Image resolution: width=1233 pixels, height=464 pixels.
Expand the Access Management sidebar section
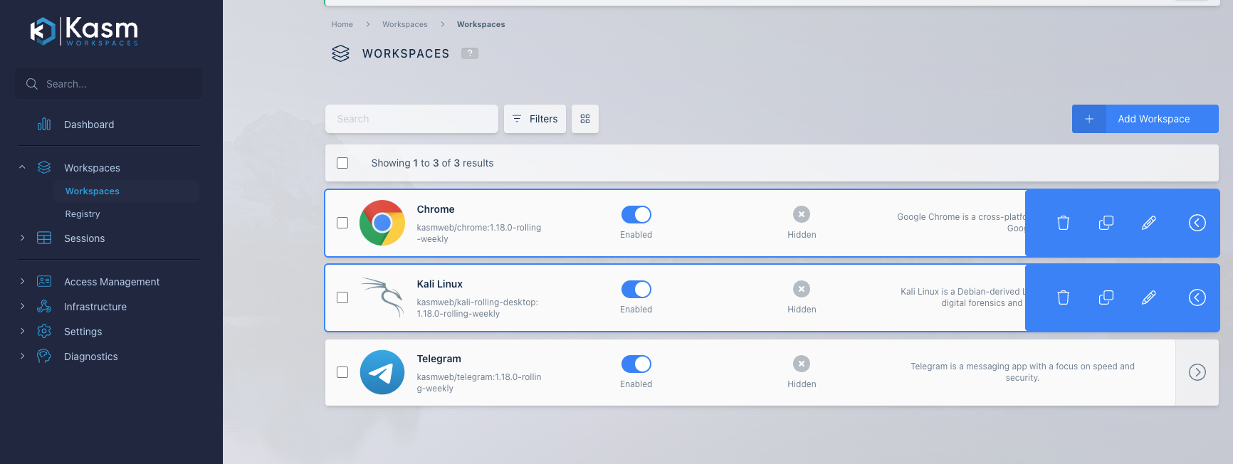pyautogui.click(x=112, y=282)
